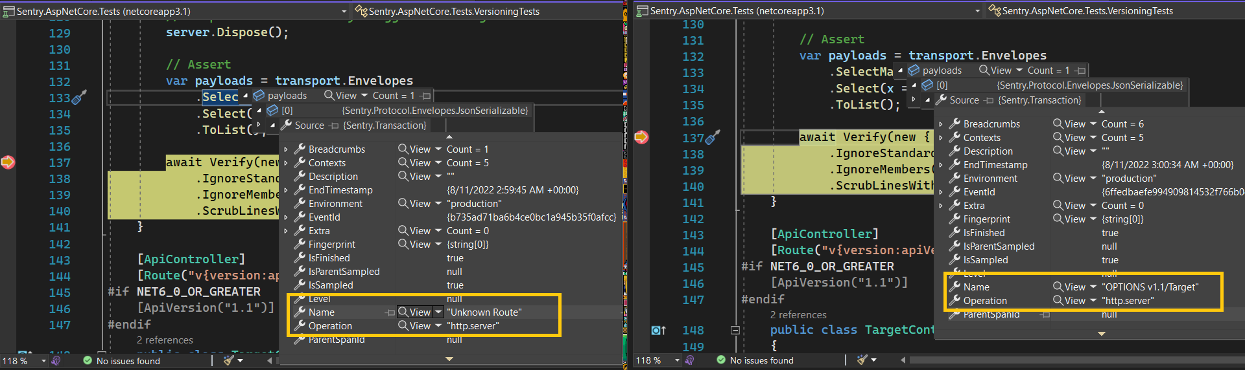This screenshot has width=1245, height=370.
Task: Pin the Name property in left window DataTip
Action: [390, 312]
